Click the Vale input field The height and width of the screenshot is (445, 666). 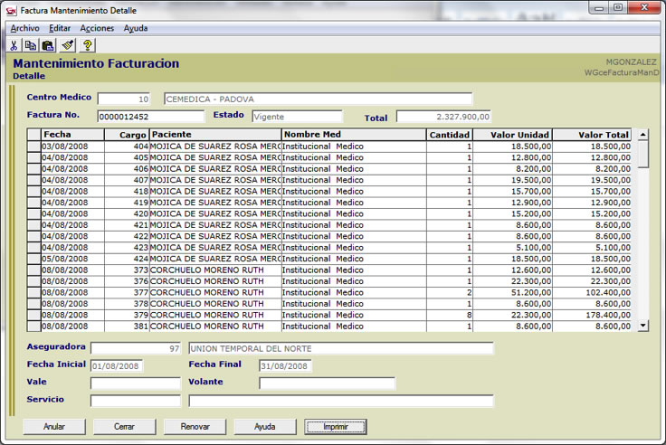(136, 383)
